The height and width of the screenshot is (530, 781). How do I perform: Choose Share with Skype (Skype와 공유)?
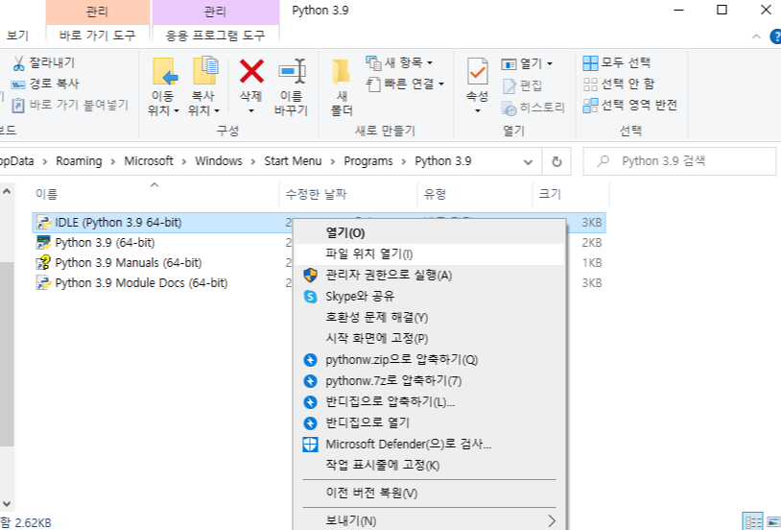click(429, 296)
